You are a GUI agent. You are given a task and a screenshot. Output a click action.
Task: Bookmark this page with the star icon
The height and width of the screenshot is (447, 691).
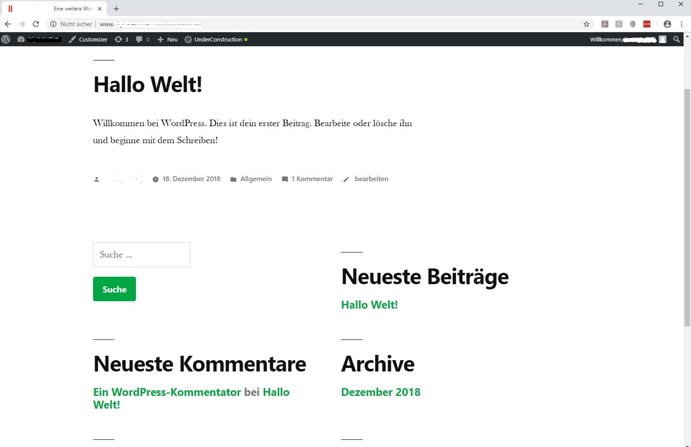pyautogui.click(x=587, y=24)
